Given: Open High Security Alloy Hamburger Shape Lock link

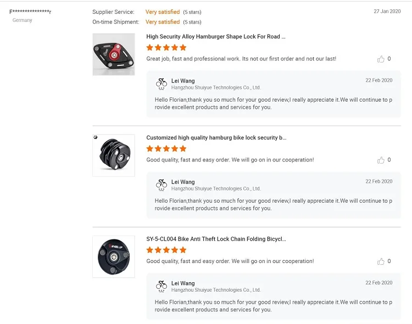Looking at the screenshot, I should 216,37.
